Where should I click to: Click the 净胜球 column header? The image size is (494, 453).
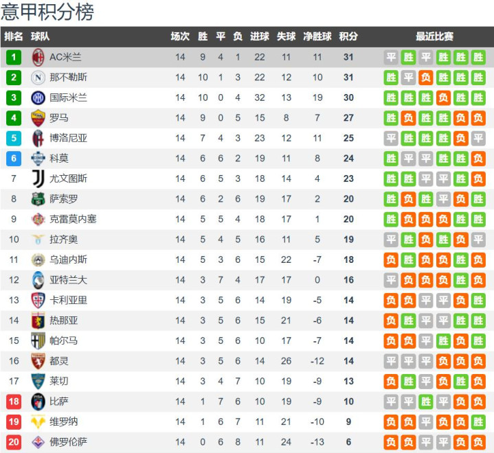(x=317, y=36)
